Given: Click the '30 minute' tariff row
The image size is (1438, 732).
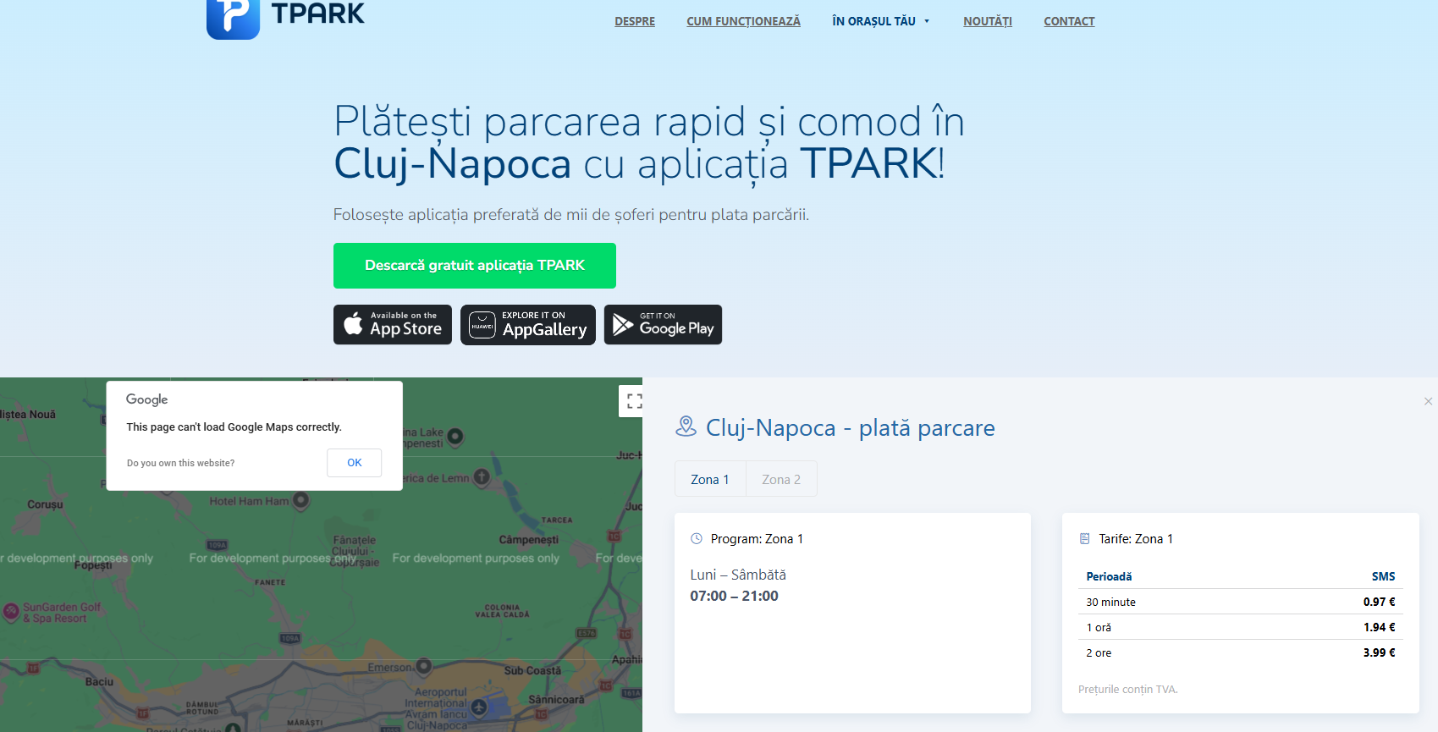Looking at the screenshot, I should tap(1241, 602).
